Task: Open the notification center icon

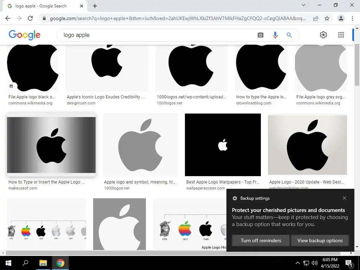Action: pos(349,263)
